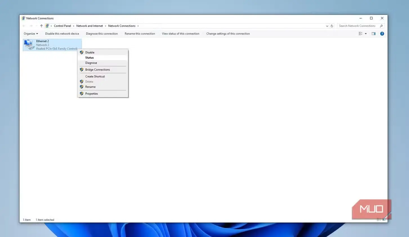Click Network and Internet breadcrumb

90,26
